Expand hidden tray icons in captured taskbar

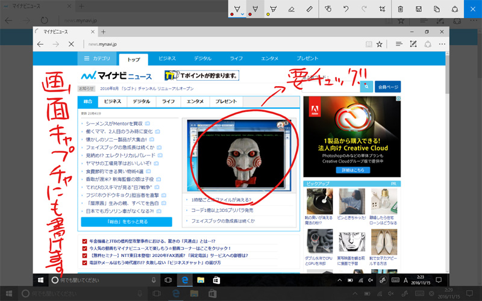(x=340, y=280)
